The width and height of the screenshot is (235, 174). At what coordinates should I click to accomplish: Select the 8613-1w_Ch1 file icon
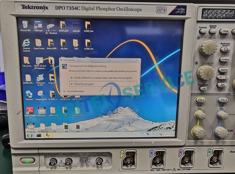pyautogui.click(x=77, y=112)
